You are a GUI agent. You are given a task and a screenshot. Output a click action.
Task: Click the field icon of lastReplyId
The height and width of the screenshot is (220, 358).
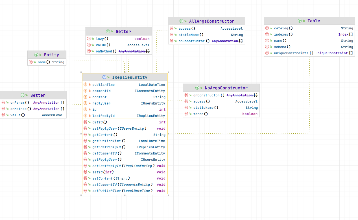point(85,116)
